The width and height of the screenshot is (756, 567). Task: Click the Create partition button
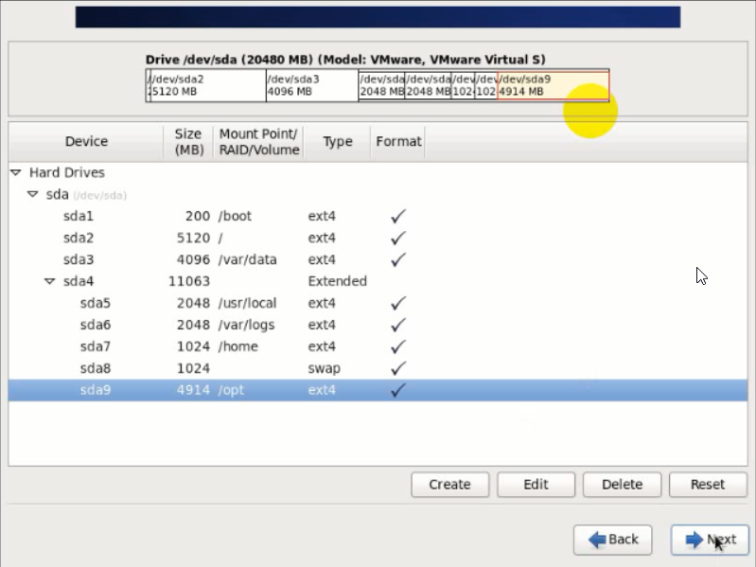click(x=449, y=484)
